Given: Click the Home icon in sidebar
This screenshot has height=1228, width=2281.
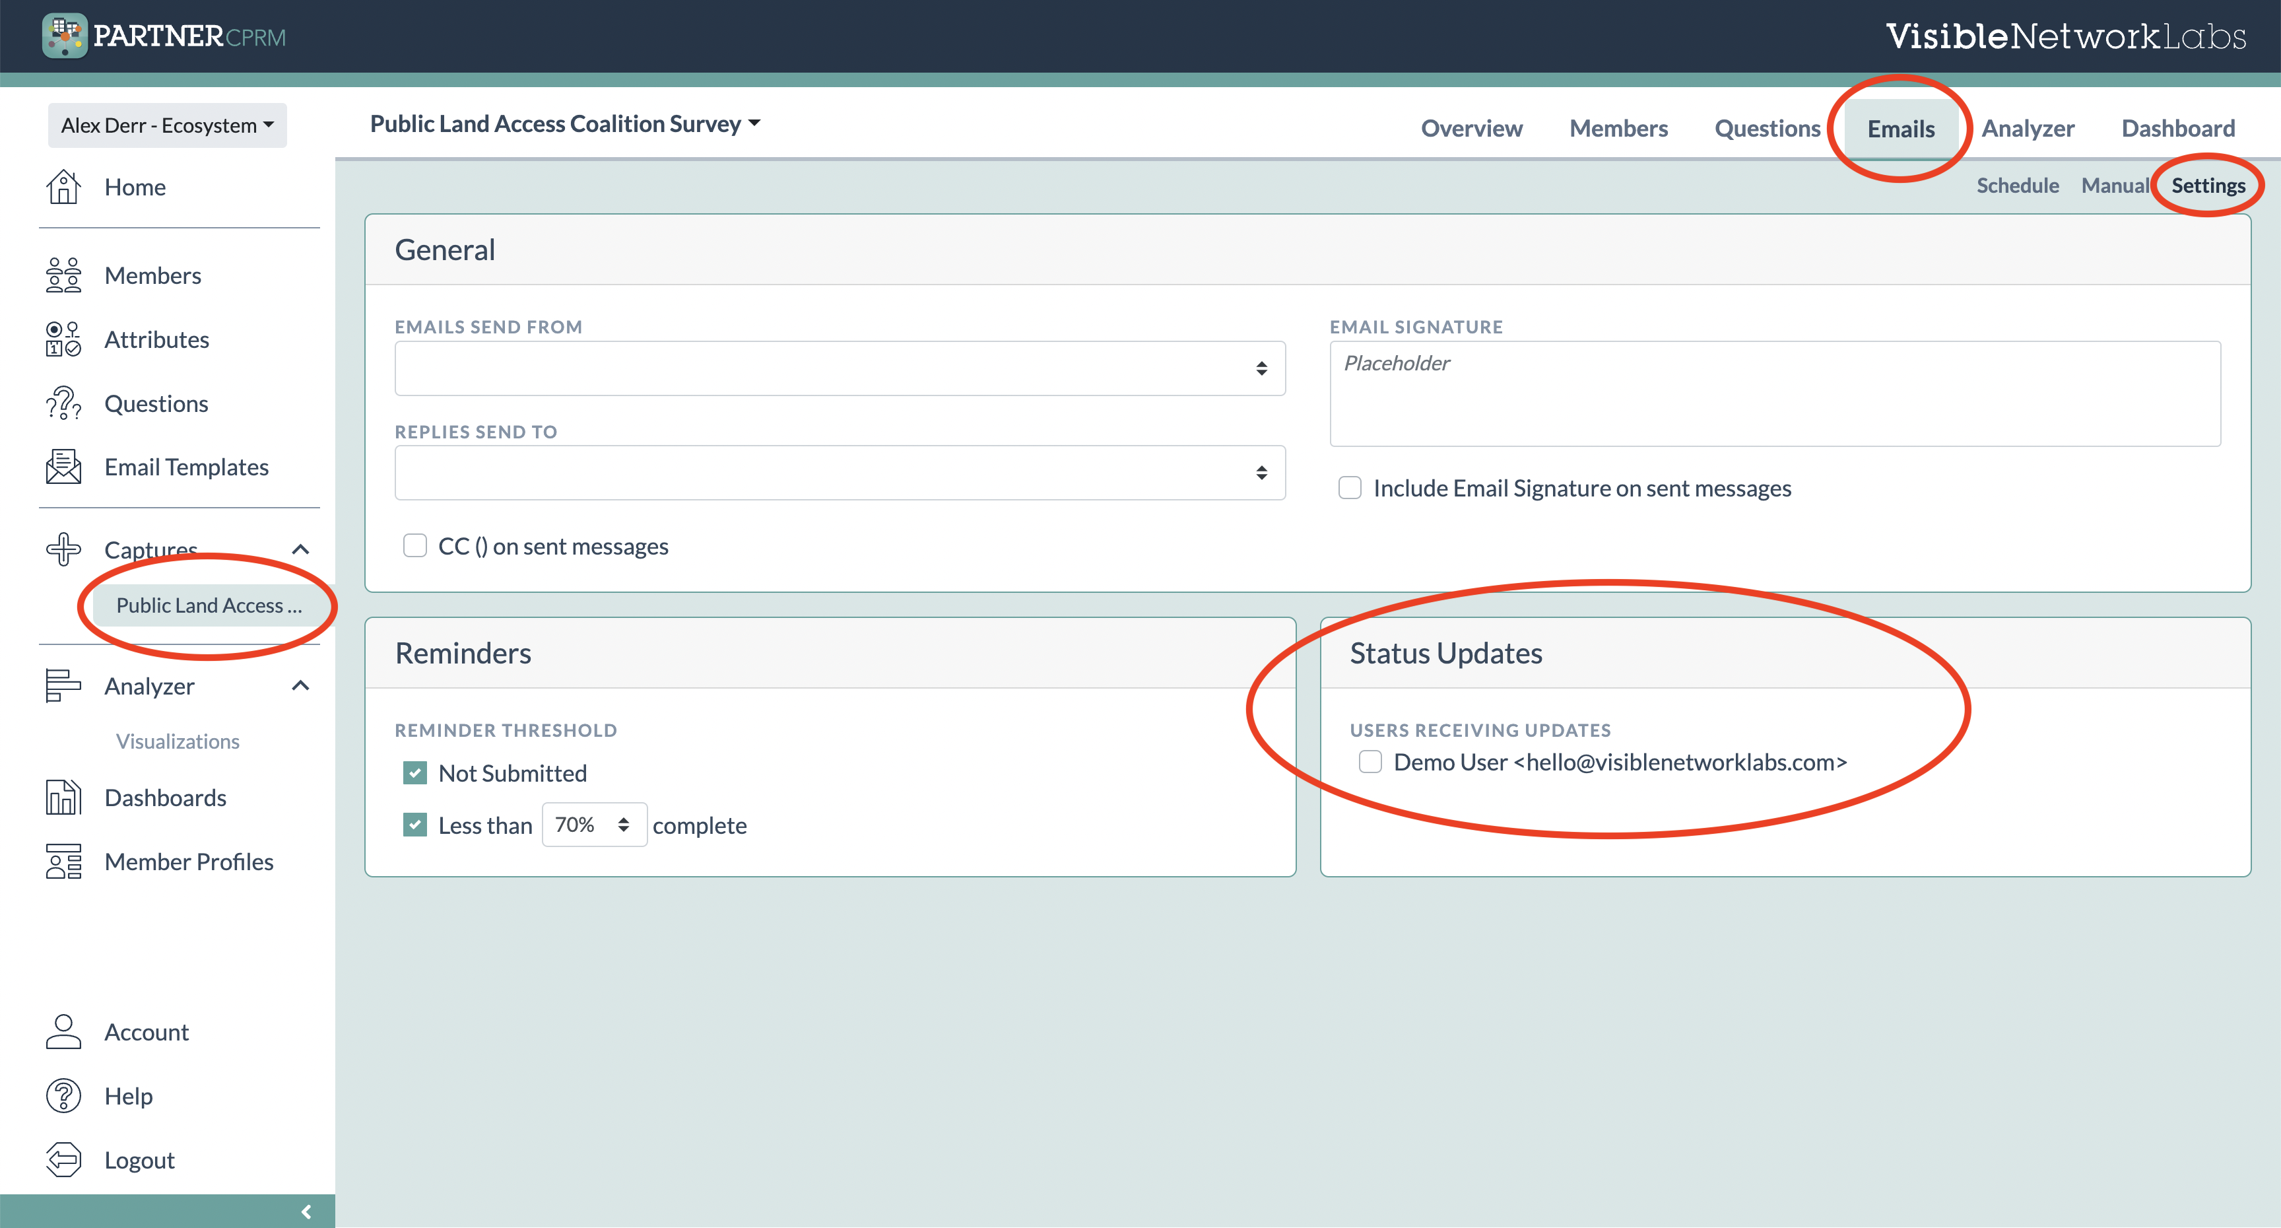Looking at the screenshot, I should click(63, 187).
